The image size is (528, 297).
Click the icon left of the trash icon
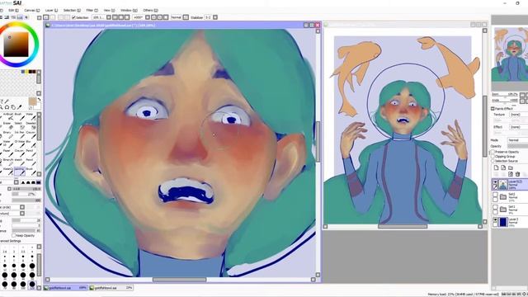510,174
